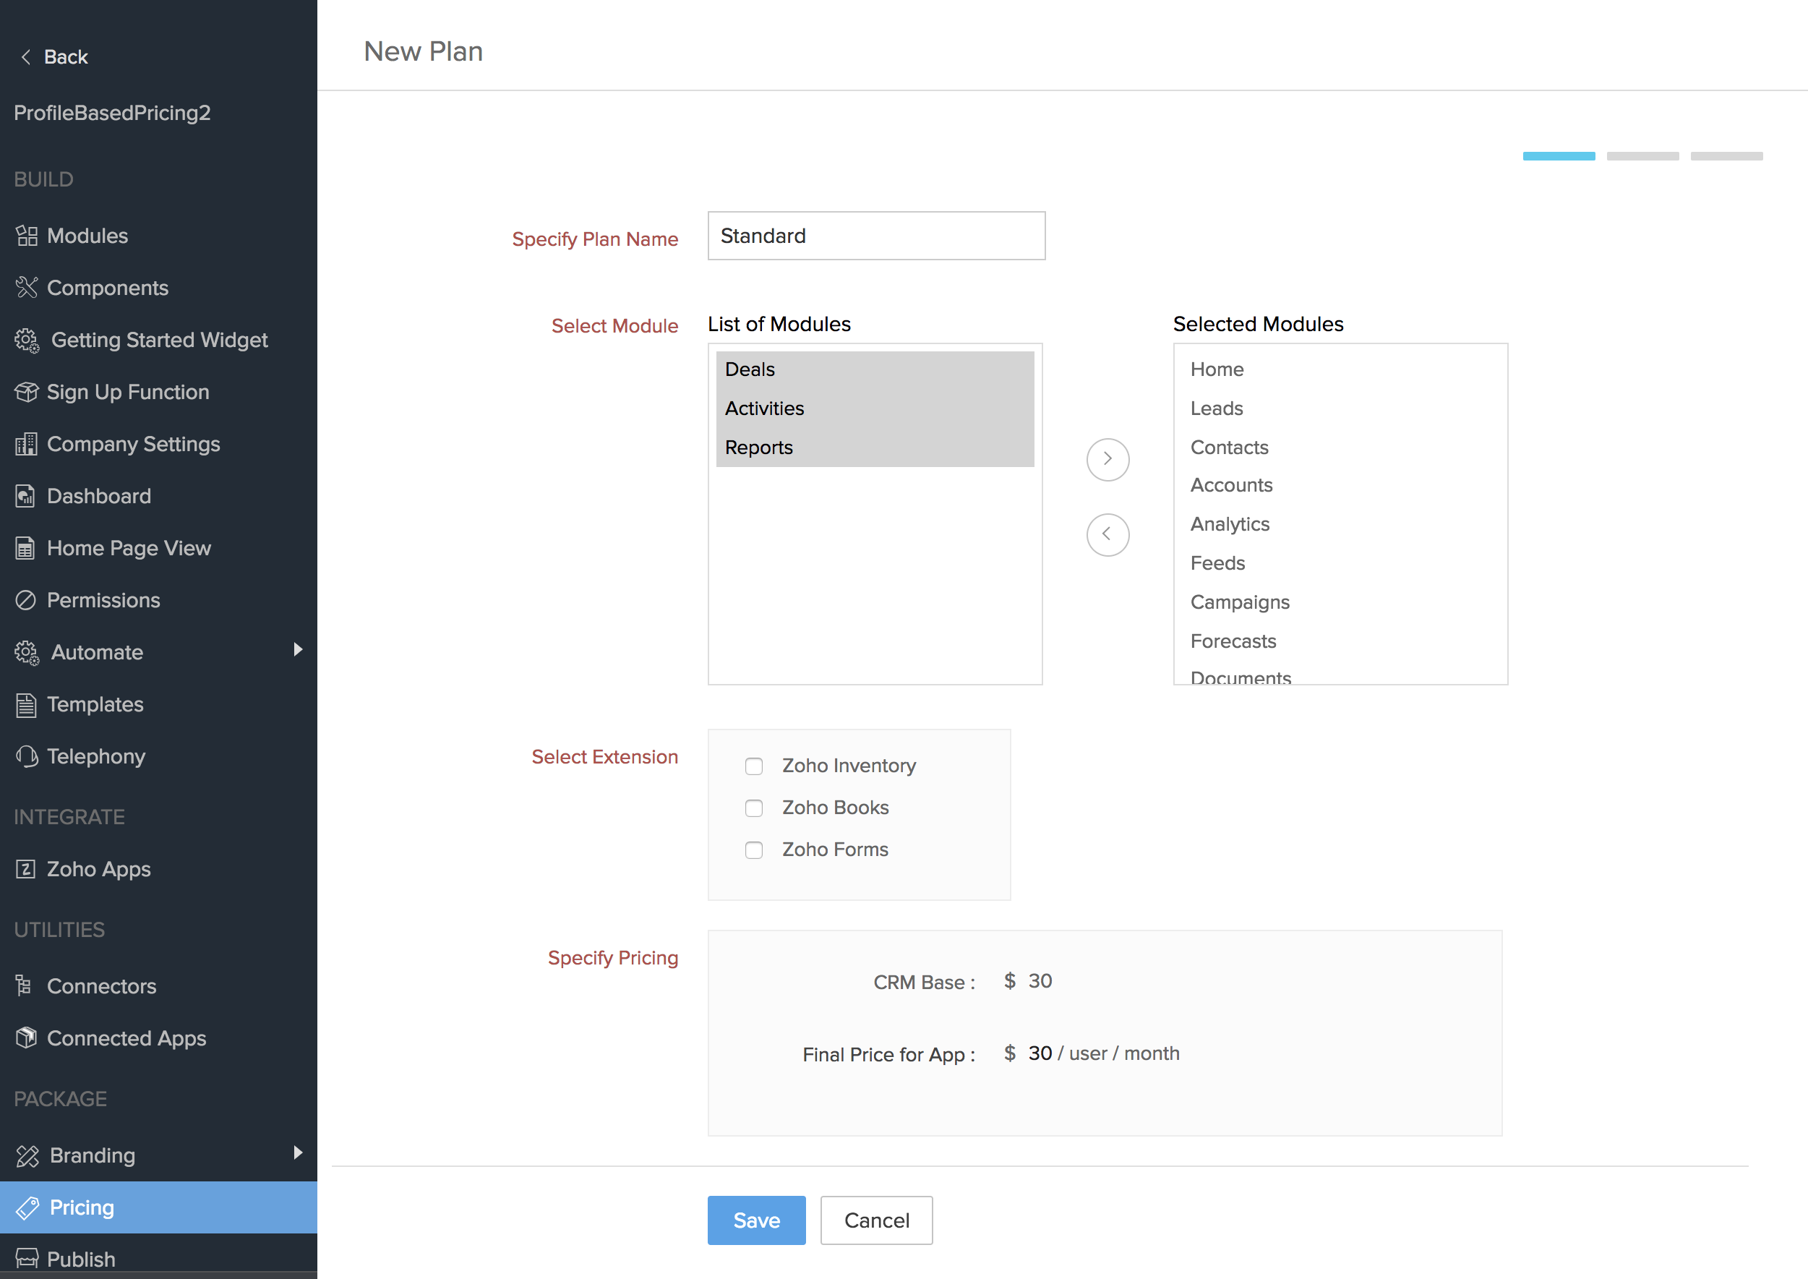
Task: Go back using the Back chevron
Action: point(26,56)
